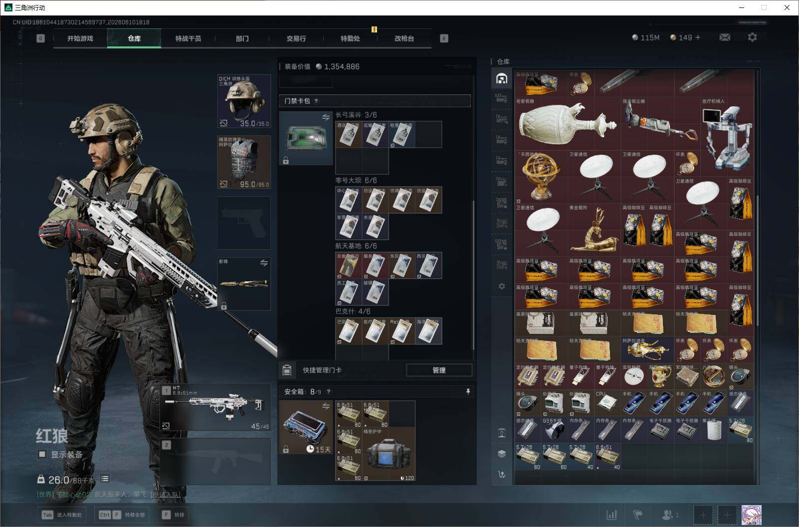Click the first empty squad plus slot

pyautogui.click(x=703, y=515)
